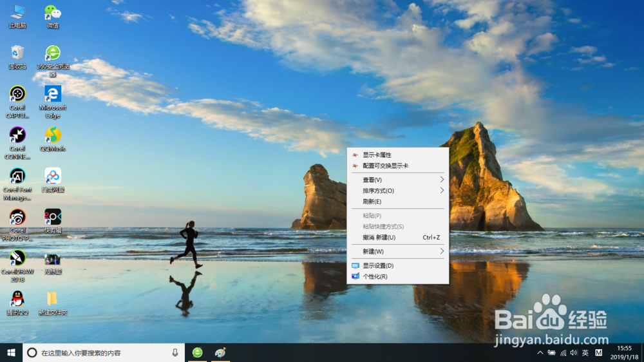Open 显示设置(D) from the context menu
This screenshot has height=362, width=644.
pos(397,265)
